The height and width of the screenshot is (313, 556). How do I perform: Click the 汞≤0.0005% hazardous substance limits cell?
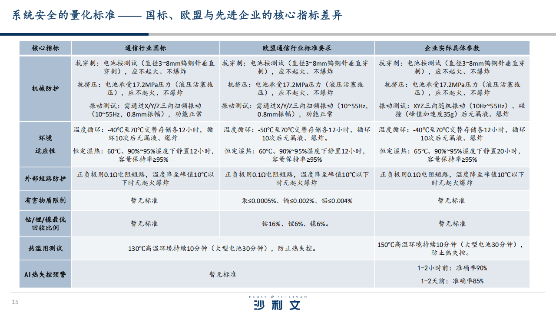(x=297, y=201)
